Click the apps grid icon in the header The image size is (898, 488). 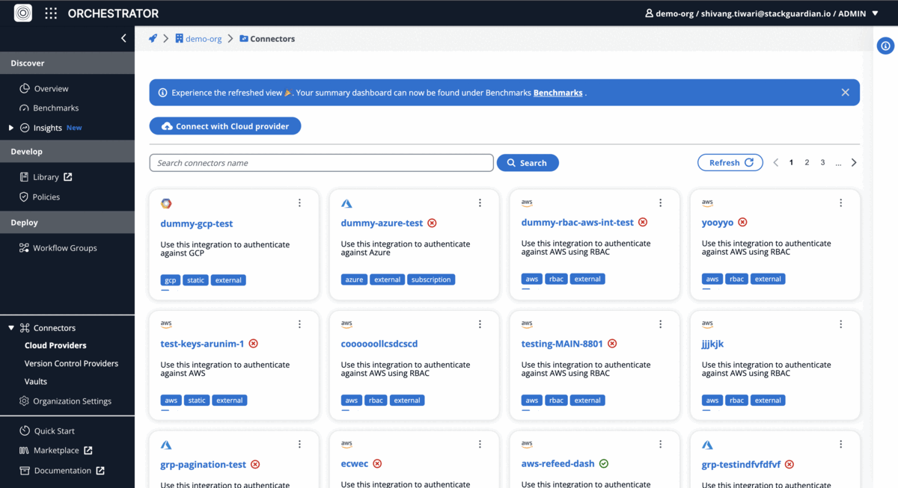pyautogui.click(x=50, y=13)
